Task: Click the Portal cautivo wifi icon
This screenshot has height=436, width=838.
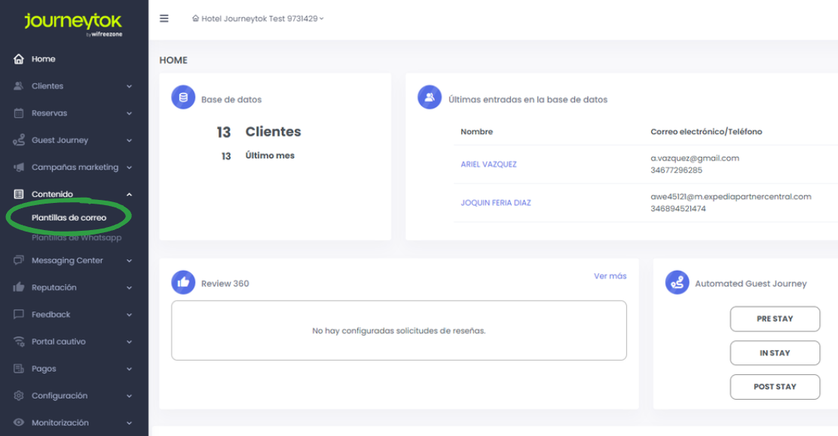Action: pos(19,342)
